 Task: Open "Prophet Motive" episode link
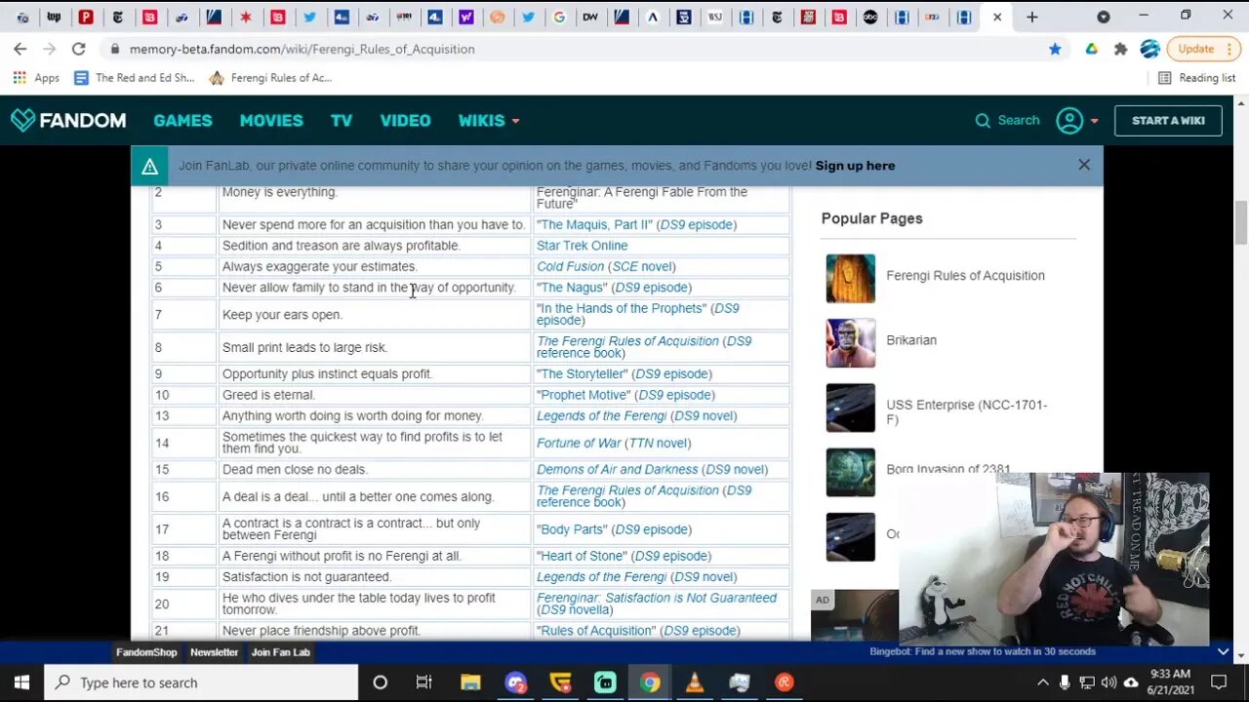point(583,395)
